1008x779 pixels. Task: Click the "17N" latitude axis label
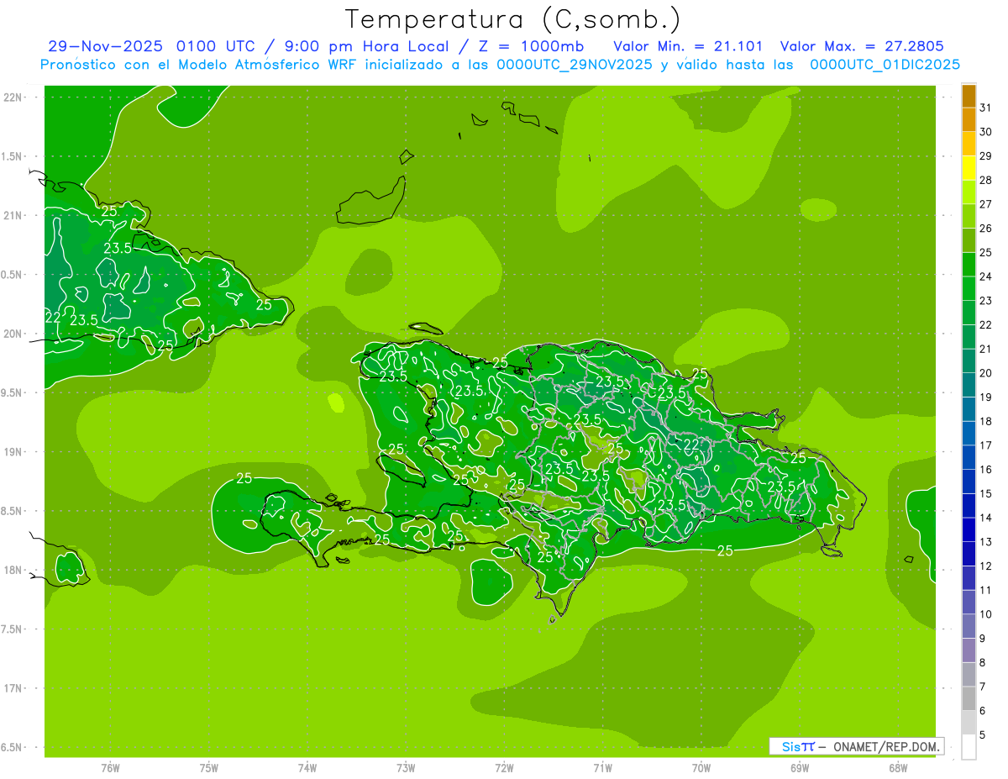13,688
